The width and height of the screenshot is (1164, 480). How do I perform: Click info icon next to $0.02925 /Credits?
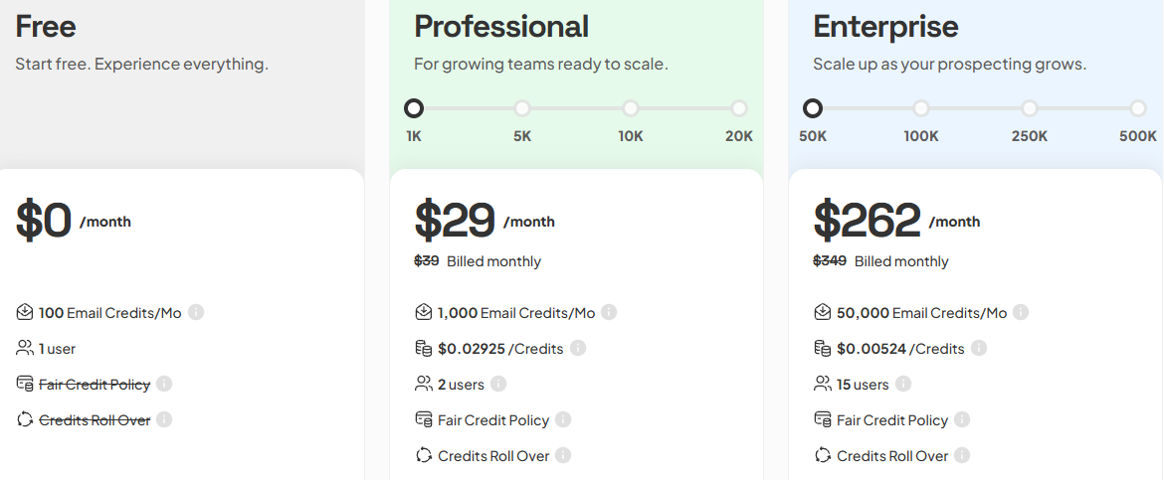pyautogui.click(x=578, y=348)
